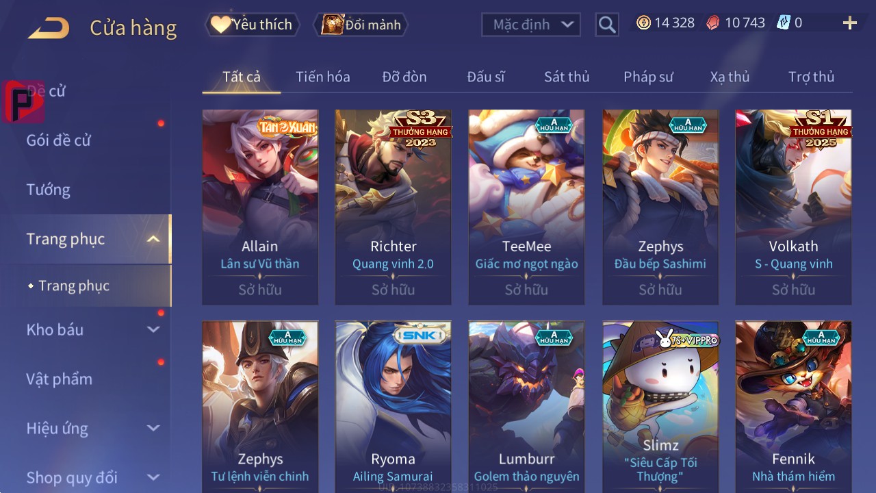Switch to the Pháp sư tab
876x493 pixels.
click(x=648, y=77)
